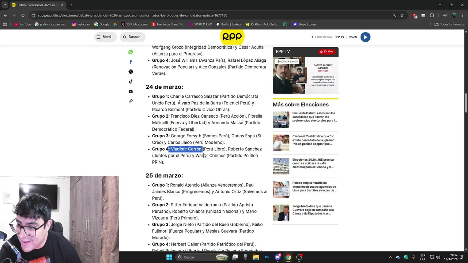
Task: Copy the article link icon
Action: click(131, 101)
